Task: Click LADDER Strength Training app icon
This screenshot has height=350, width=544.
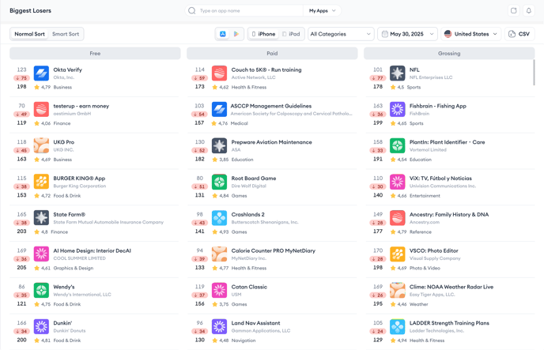Action: (x=397, y=326)
